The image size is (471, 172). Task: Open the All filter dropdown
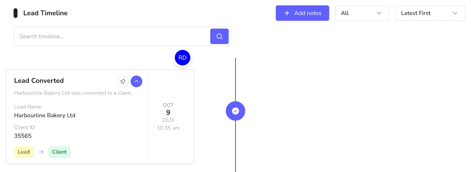pyautogui.click(x=362, y=13)
